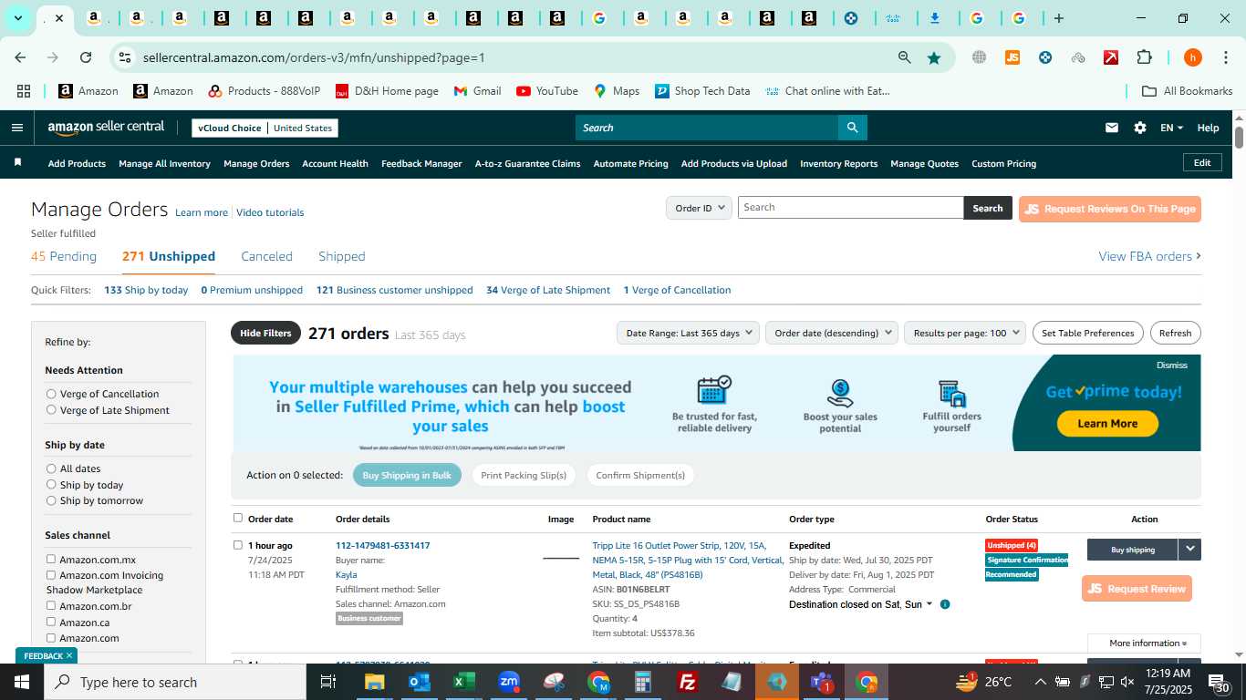
Task: Click into the Order ID search input field
Action: pos(850,208)
